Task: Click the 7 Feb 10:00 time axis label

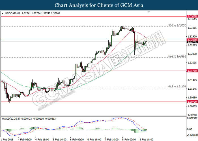Action: pyautogui.click(x=112, y=140)
